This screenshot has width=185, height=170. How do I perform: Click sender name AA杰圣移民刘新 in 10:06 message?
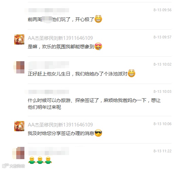click(x=60, y=125)
